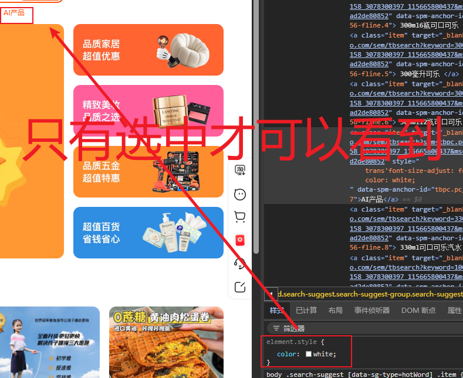The width and height of the screenshot is (463, 378).
Task: Open the tbsearch?keyword=10 link in DOM
Action: pyautogui.click(x=406, y=267)
